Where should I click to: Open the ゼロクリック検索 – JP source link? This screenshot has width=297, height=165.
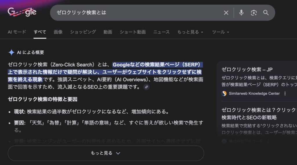247,69
